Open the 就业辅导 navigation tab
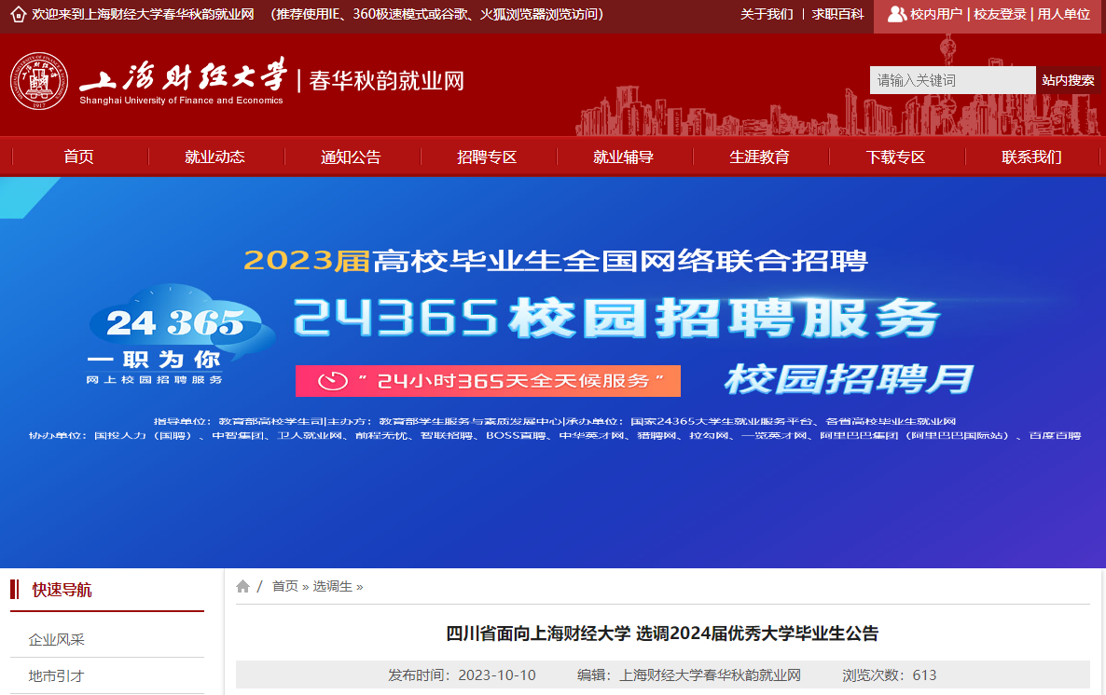Image resolution: width=1106 pixels, height=695 pixels. tap(623, 157)
